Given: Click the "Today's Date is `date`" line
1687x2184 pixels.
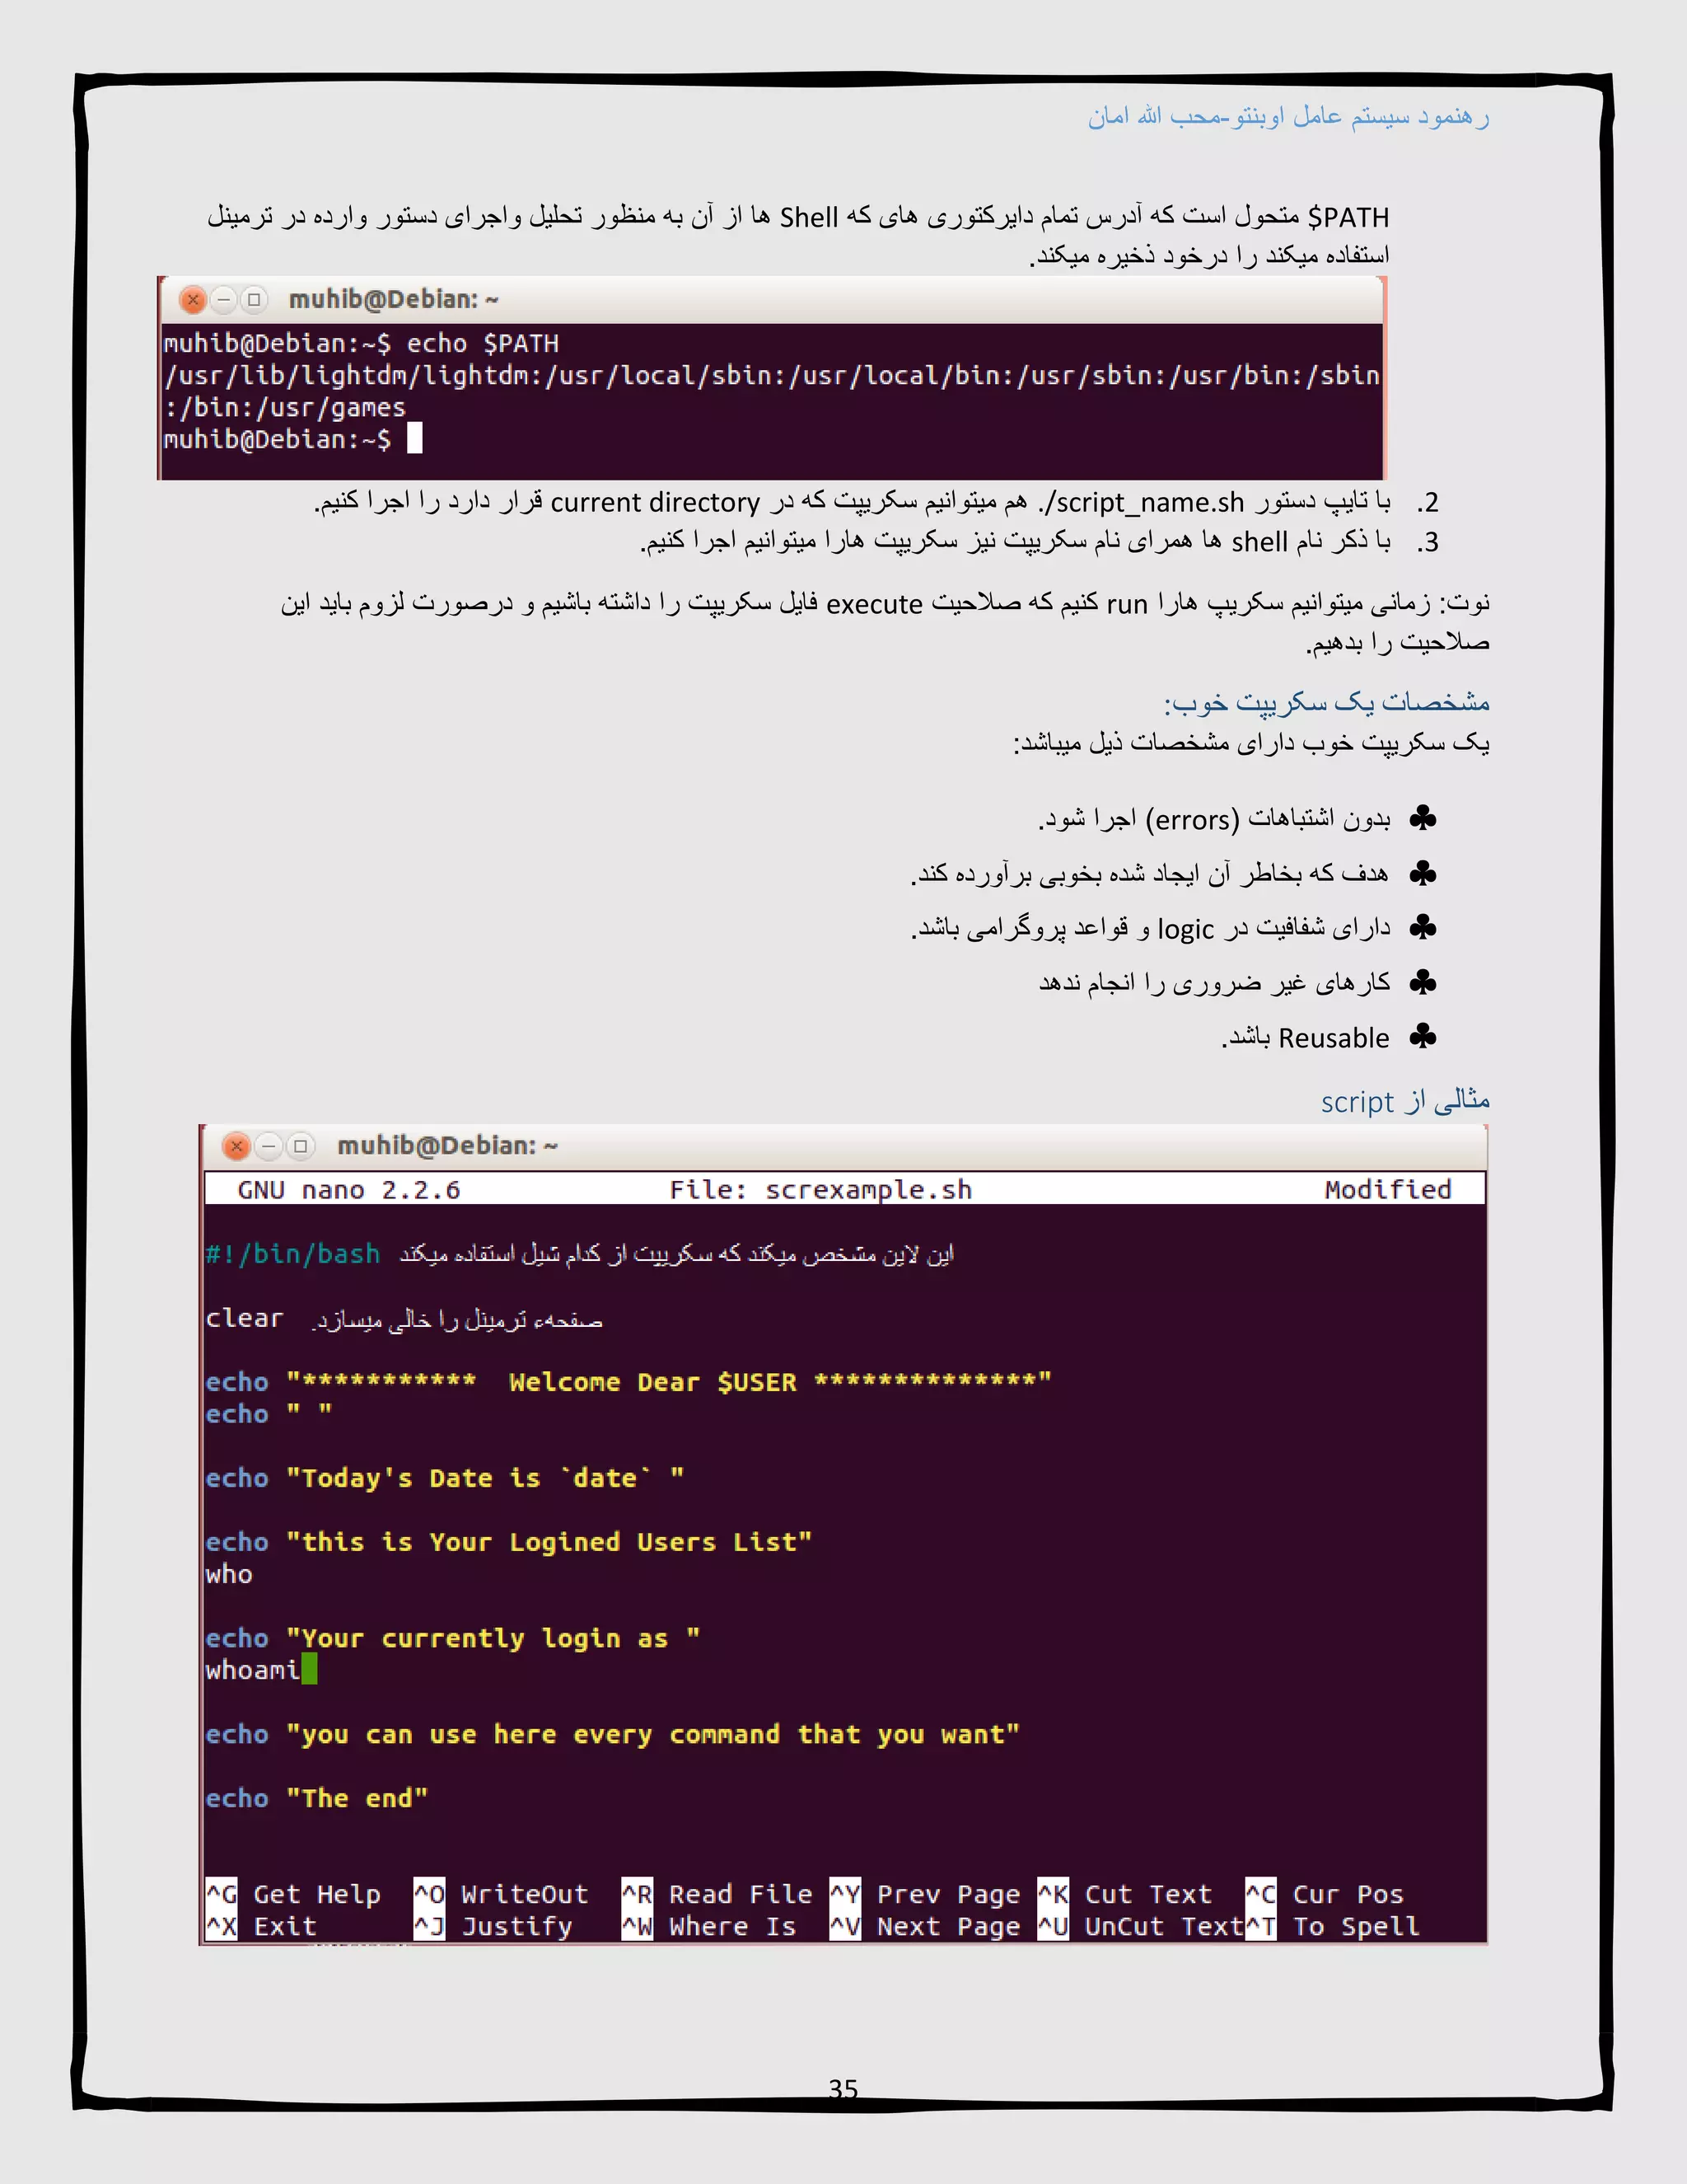Looking at the screenshot, I should pyautogui.click(x=445, y=1478).
